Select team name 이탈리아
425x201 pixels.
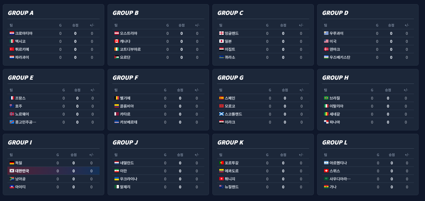coord(337,106)
